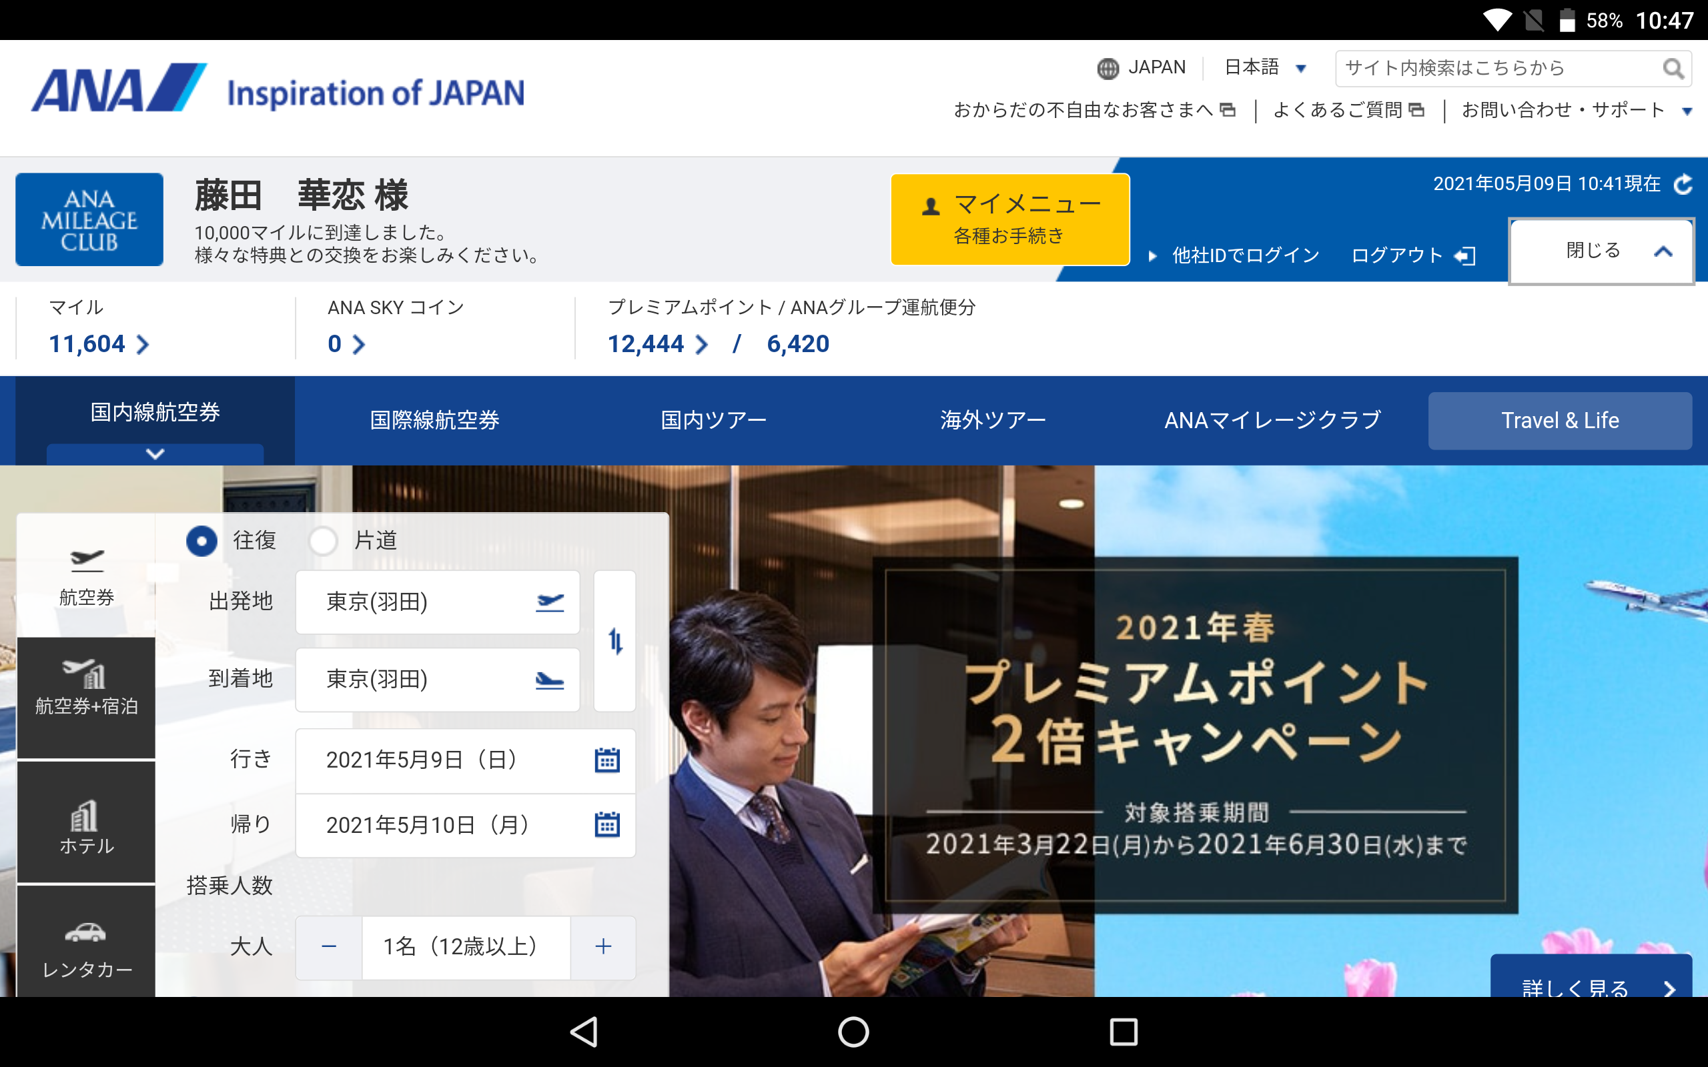Open the Travel & Life tab

pos(1559,421)
